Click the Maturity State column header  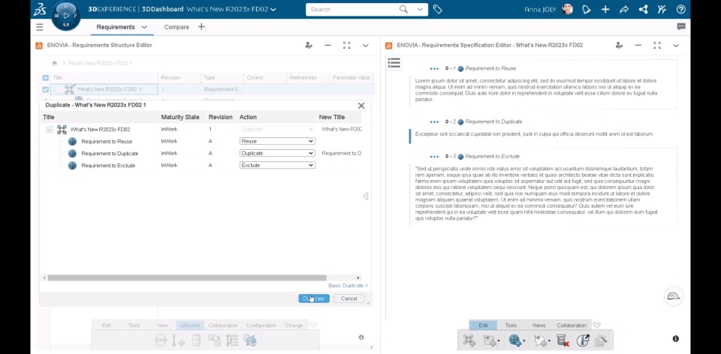tap(179, 117)
